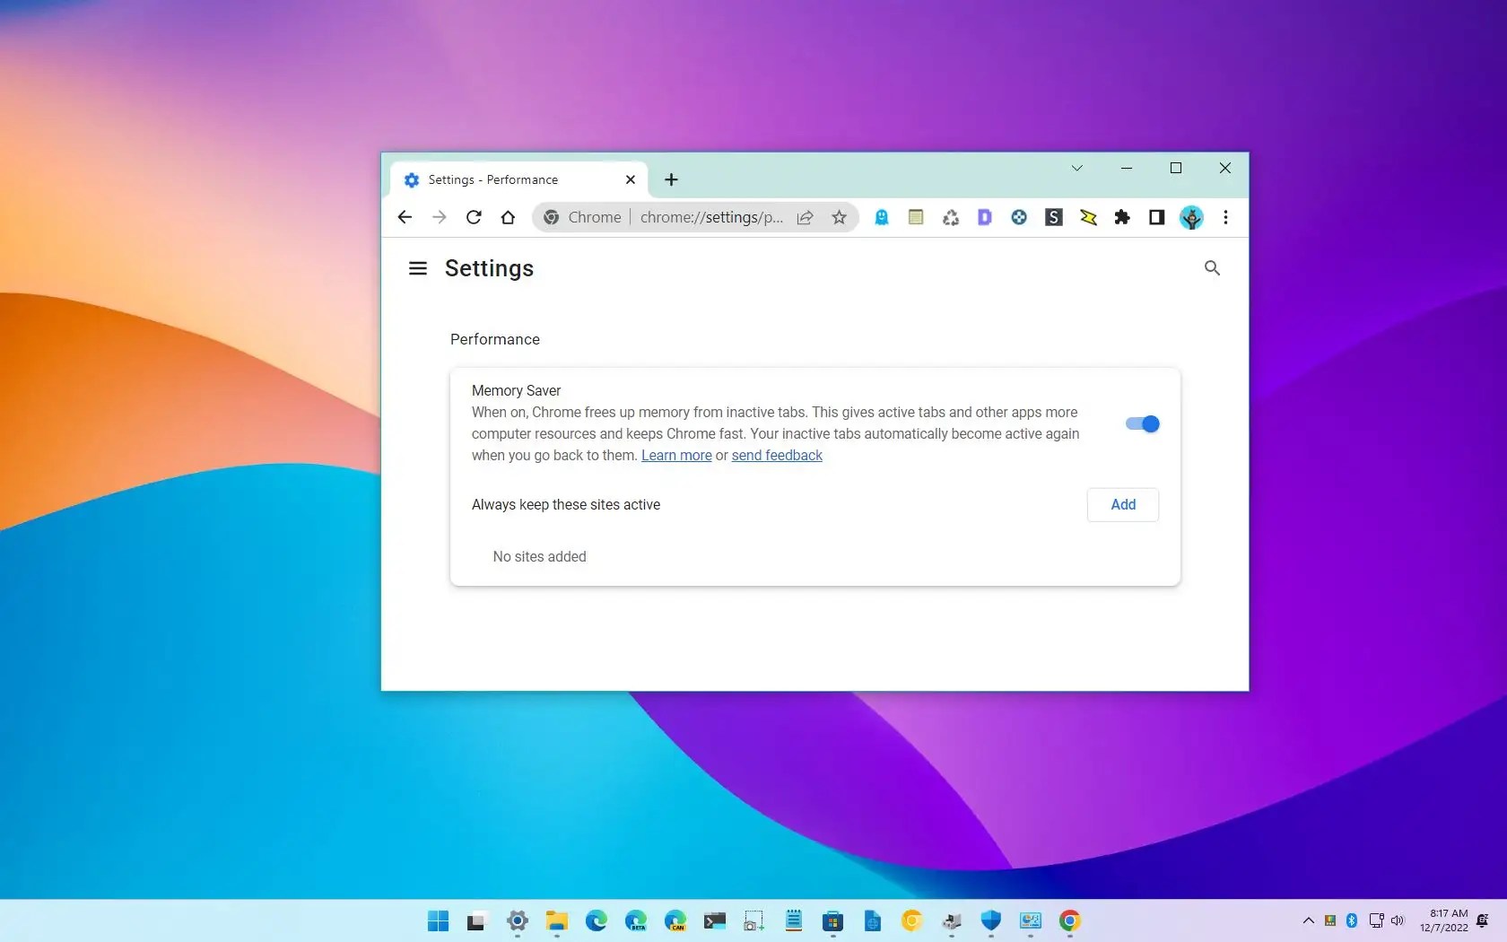The height and width of the screenshot is (942, 1507).
Task: Open the share icon in the address bar
Action: (x=805, y=217)
